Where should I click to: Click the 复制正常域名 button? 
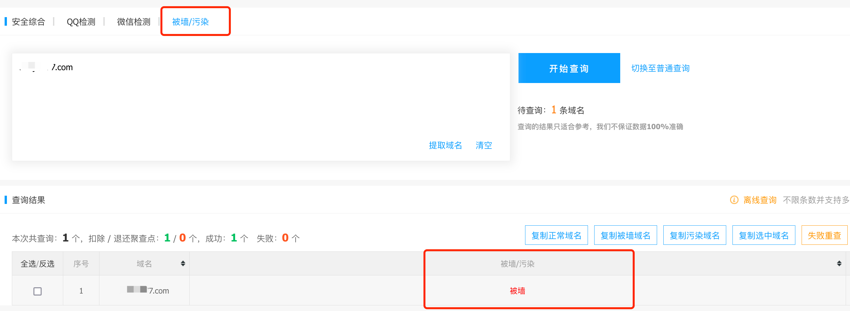(556, 236)
